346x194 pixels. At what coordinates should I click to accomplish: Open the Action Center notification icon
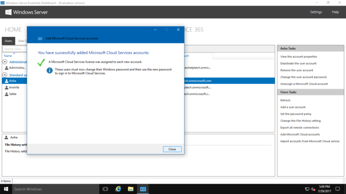click(x=338, y=189)
